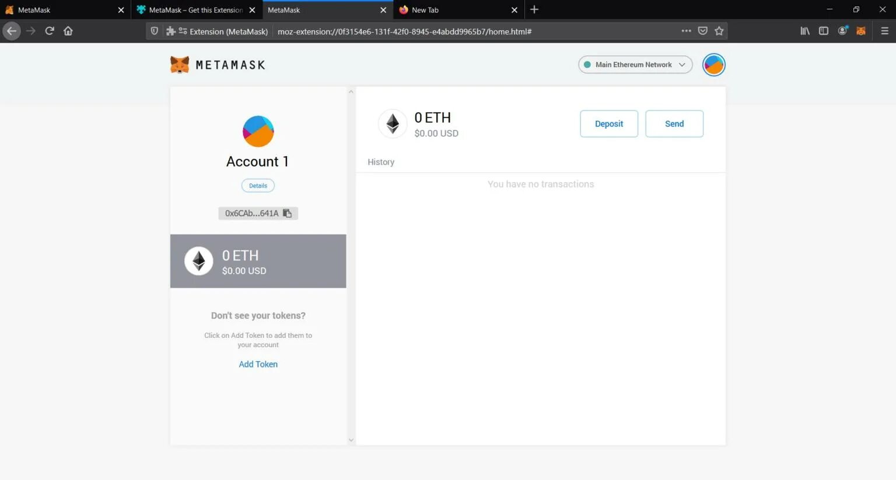This screenshot has height=480, width=896.
Task: Reload the current page
Action: tap(50, 31)
